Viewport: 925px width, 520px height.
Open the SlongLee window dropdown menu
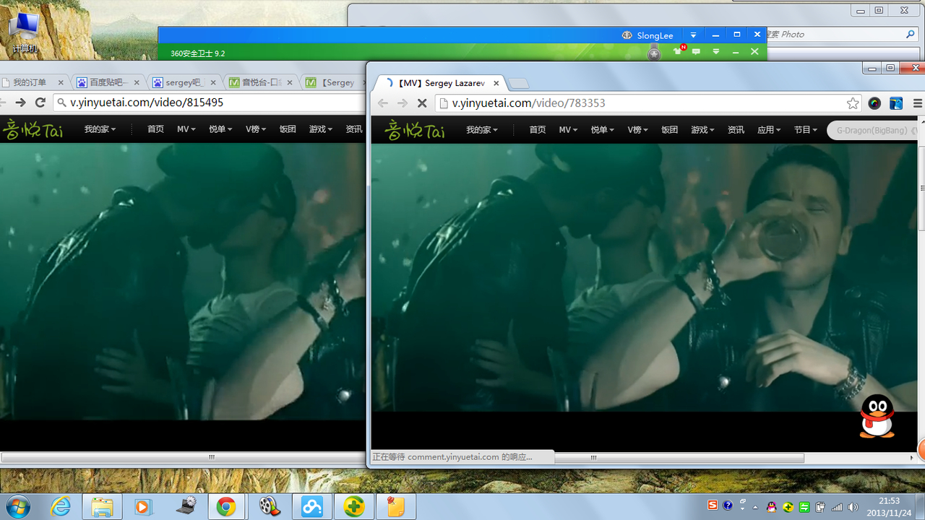(693, 35)
